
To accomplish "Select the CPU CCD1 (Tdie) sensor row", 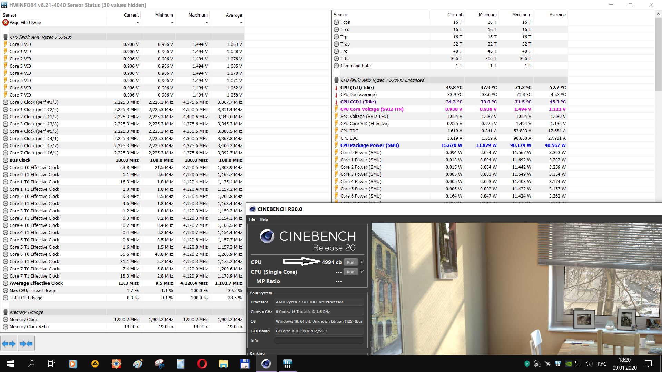I will point(450,102).
